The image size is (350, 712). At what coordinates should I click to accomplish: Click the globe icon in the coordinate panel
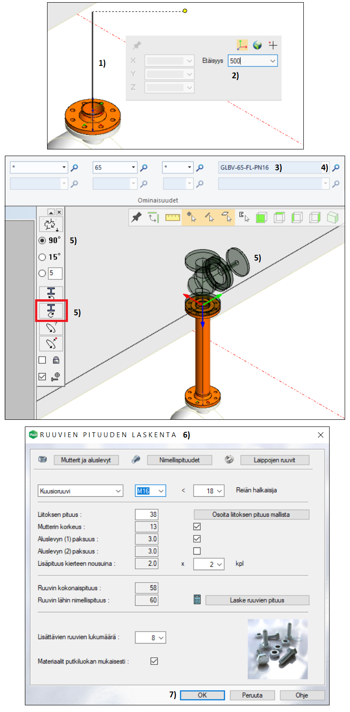257,45
